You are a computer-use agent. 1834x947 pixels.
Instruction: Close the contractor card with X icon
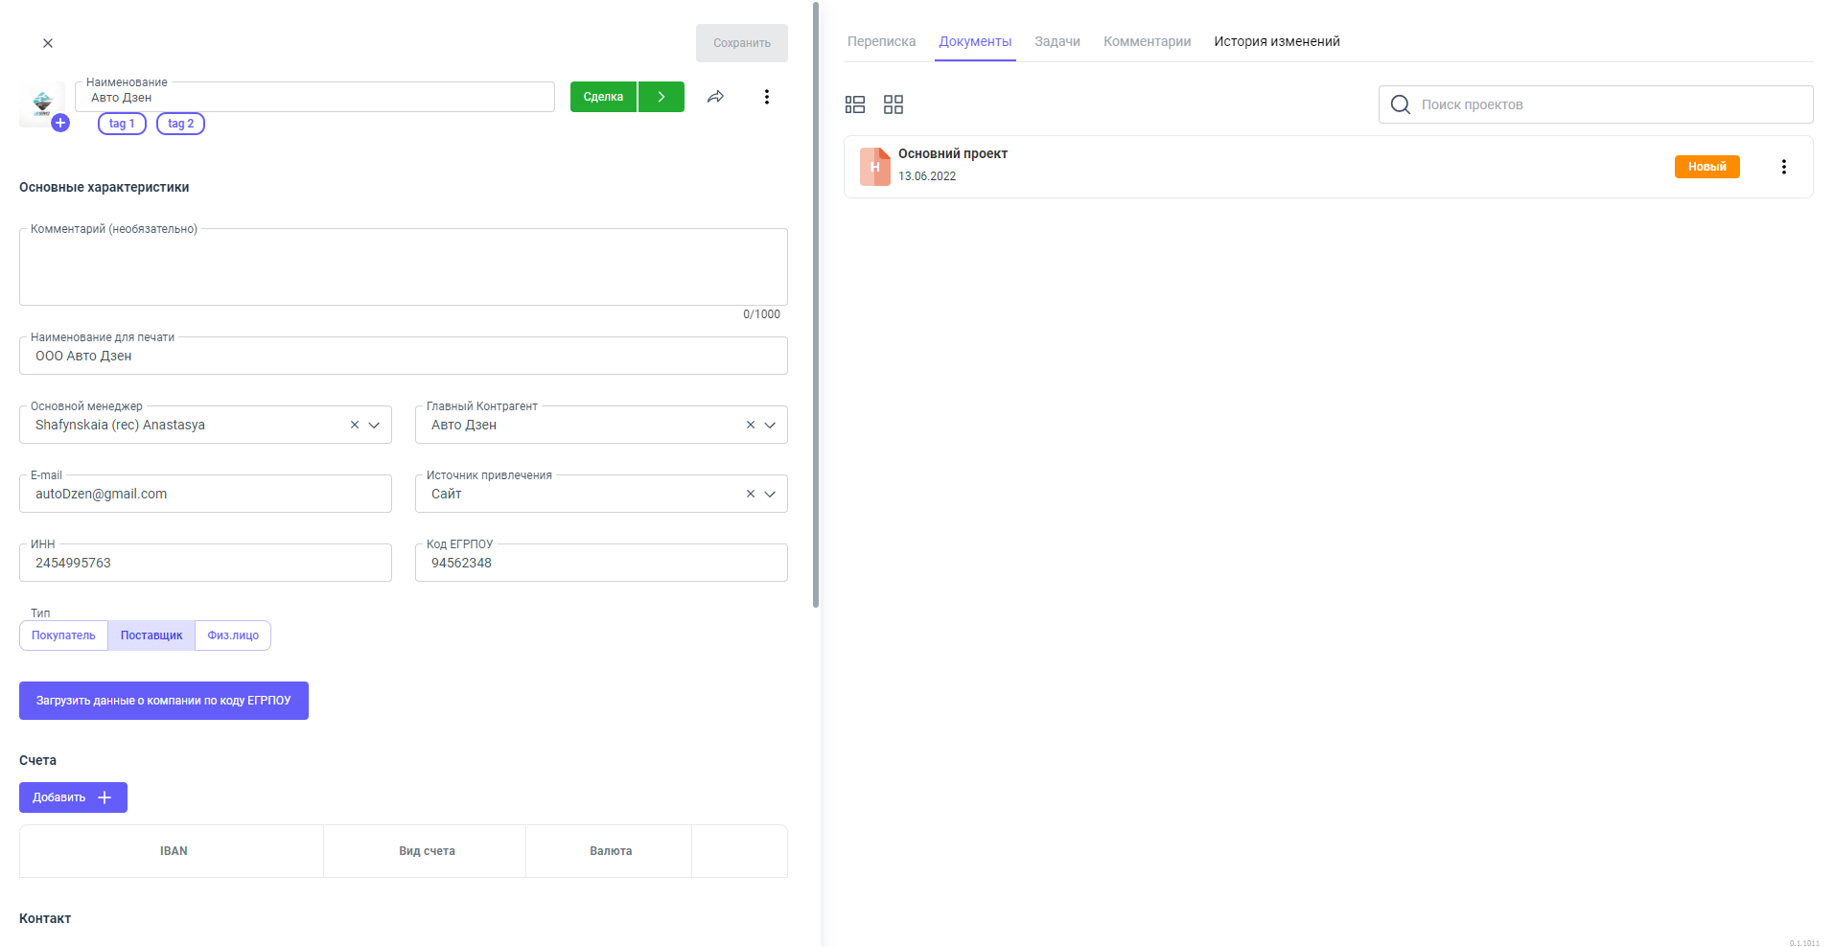48,43
